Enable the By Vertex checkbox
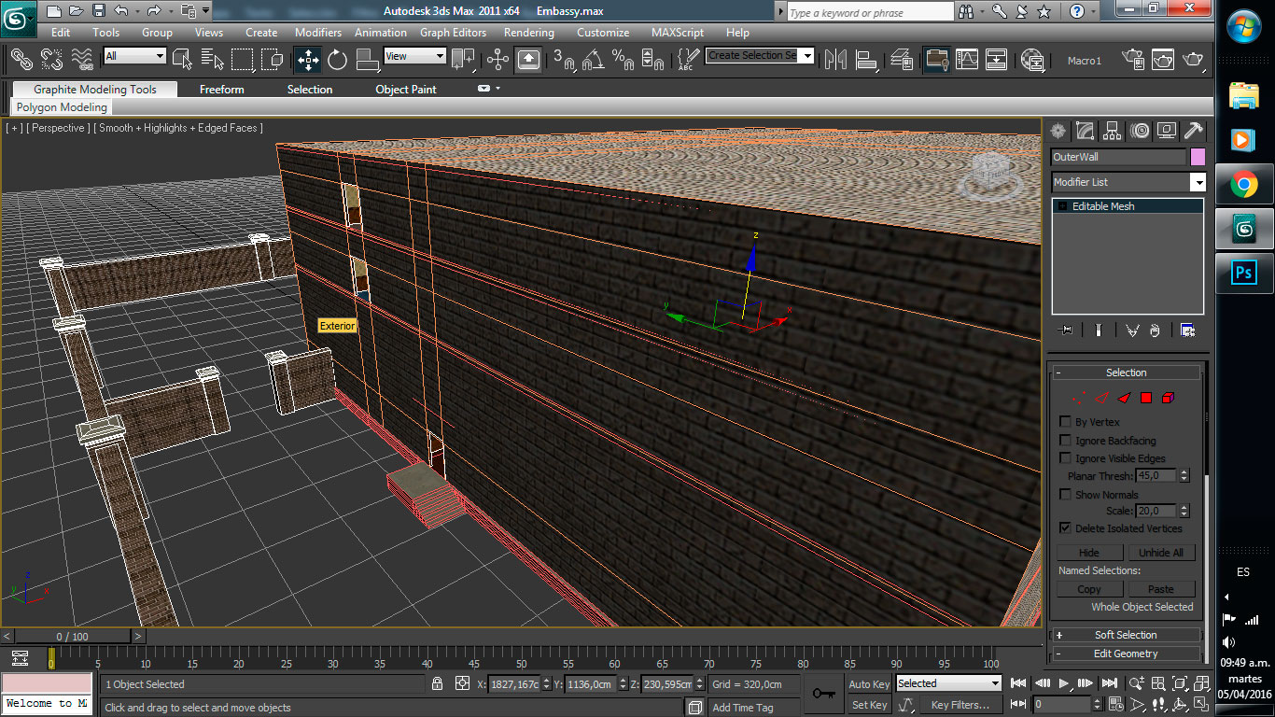The width and height of the screenshot is (1275, 717). point(1065,422)
